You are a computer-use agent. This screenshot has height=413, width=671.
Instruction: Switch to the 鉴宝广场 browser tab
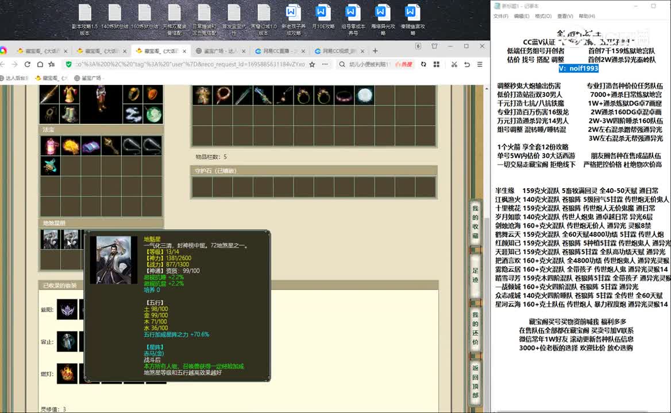(x=221, y=51)
